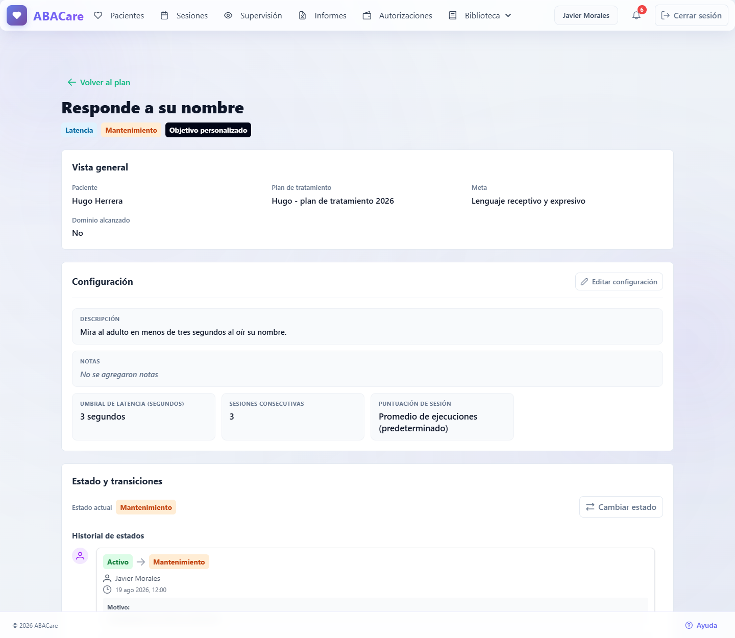
Task: Open Javier Morales user button
Action: pyautogui.click(x=586, y=15)
